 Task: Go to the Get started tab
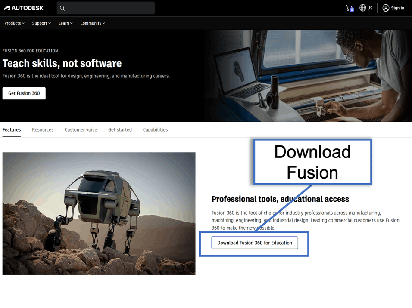(x=120, y=129)
